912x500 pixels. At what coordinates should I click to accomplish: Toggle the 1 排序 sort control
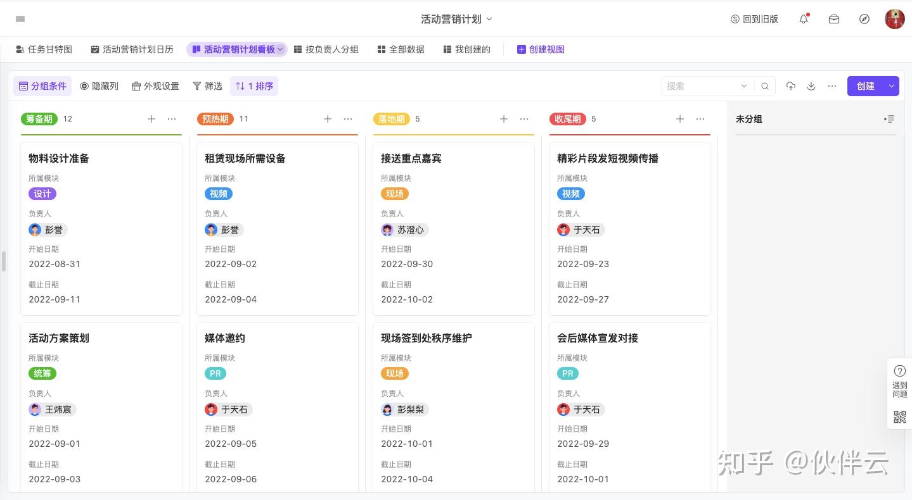[254, 86]
